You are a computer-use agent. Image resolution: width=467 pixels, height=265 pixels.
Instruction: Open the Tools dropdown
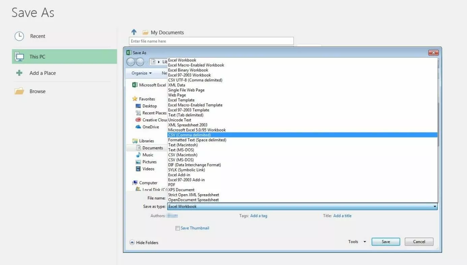point(356,241)
